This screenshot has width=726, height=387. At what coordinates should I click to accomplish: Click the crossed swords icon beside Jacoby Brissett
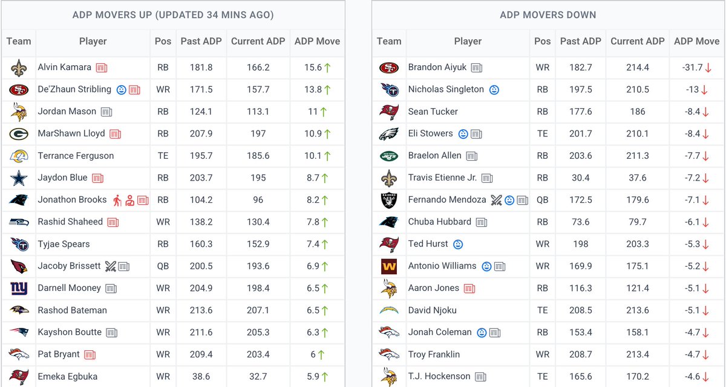(x=110, y=266)
